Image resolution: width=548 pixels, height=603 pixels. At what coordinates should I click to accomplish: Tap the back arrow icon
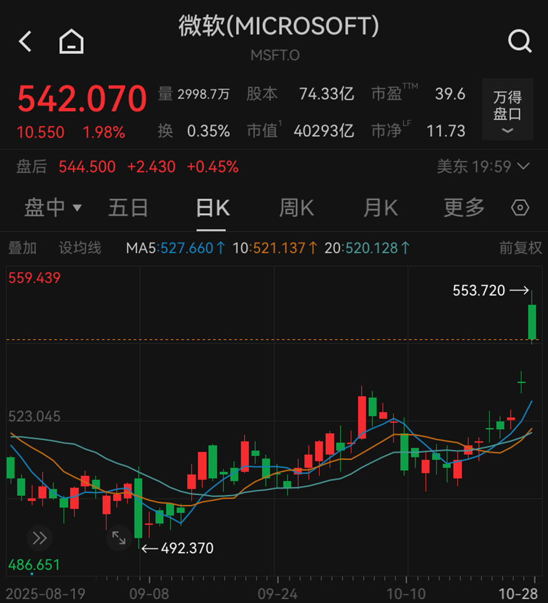click(25, 42)
